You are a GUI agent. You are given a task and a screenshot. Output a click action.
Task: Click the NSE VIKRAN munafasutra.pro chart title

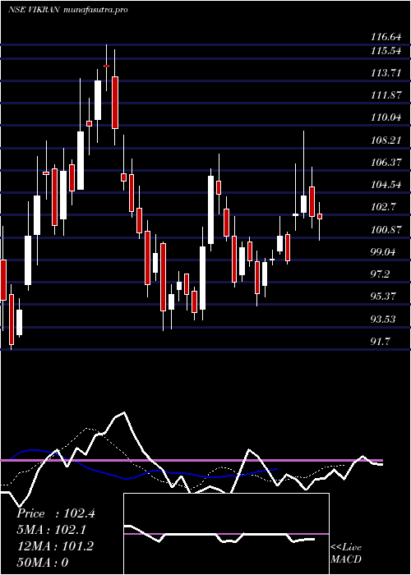[68, 10]
